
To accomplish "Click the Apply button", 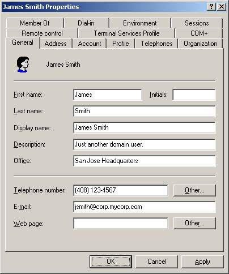I will (202, 262).
